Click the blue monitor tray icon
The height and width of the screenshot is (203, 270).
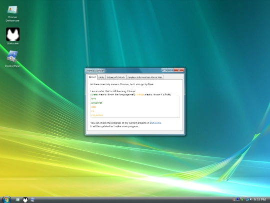coord(238,199)
